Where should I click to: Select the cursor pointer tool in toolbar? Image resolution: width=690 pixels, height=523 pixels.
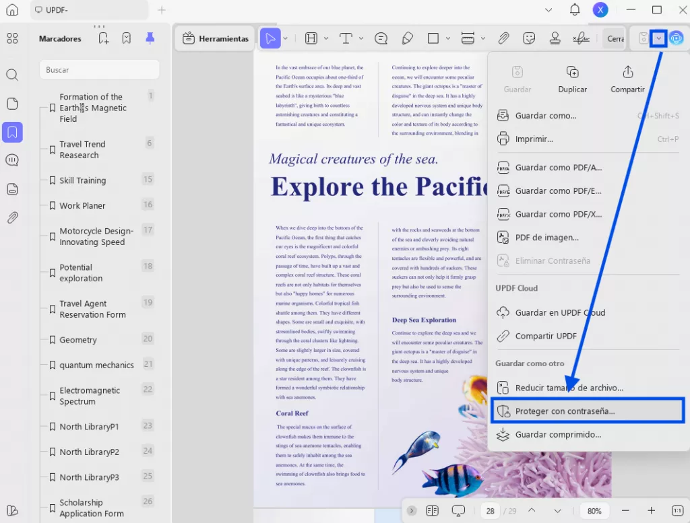pyautogui.click(x=270, y=38)
